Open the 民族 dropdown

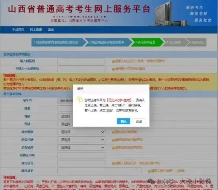coord(65,124)
